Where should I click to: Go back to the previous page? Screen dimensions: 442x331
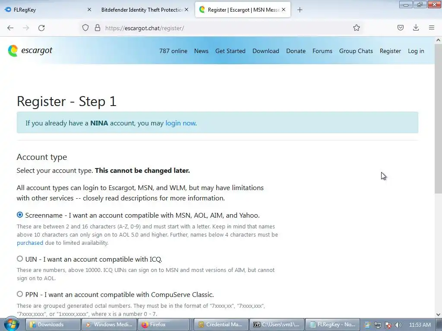click(10, 28)
